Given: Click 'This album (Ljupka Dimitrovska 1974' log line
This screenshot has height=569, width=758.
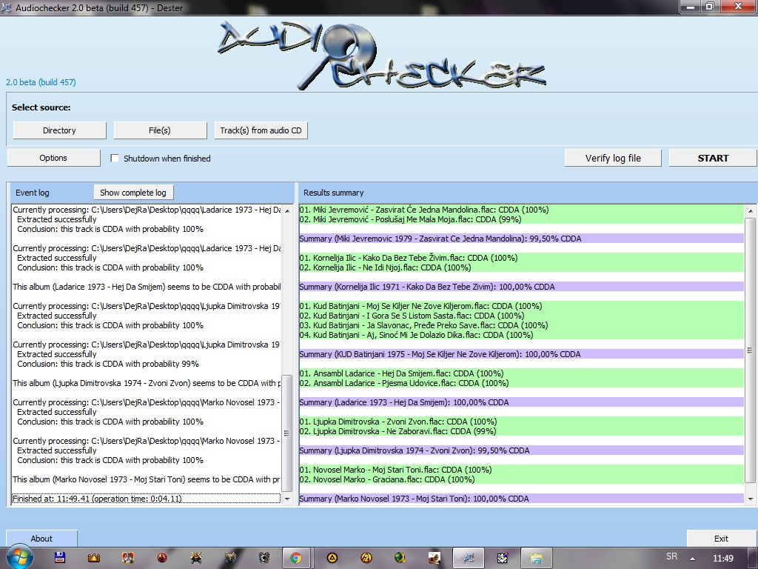Looking at the screenshot, I should [147, 383].
